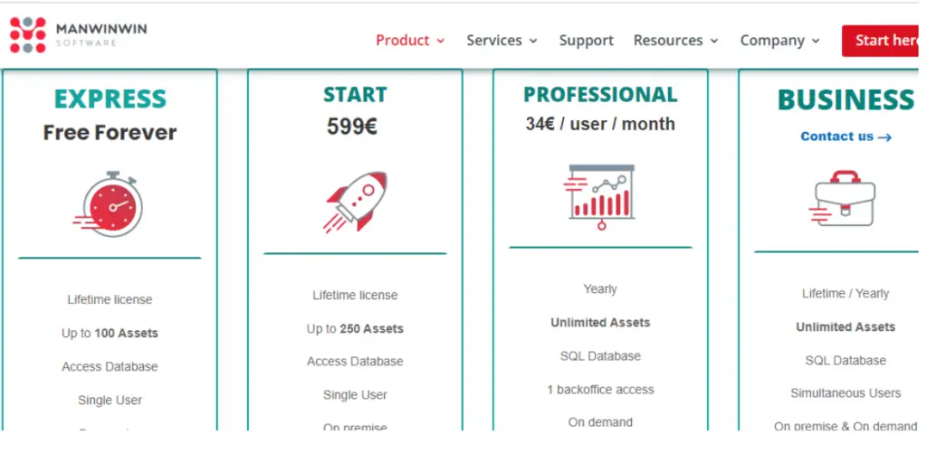Click the red Start here button
The image size is (927, 463).
point(881,41)
